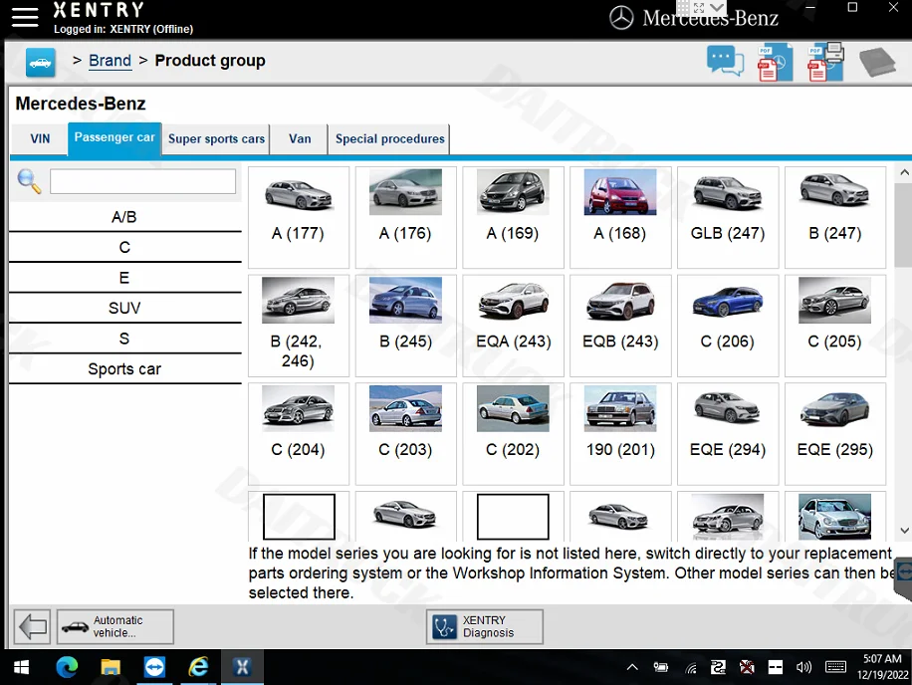
Task: Open the Super sports cars tab
Action: 216,139
